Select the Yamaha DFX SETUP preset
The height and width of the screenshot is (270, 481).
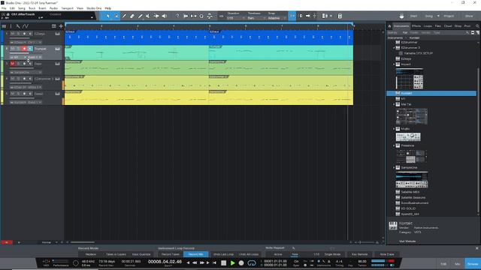coord(419,53)
